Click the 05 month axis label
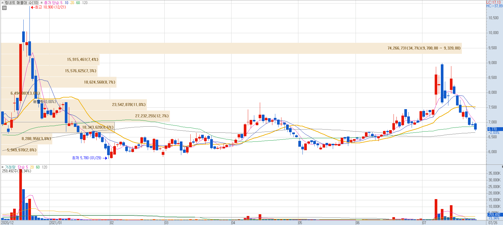Screen dimensions: 503x225 (x=300, y=223)
